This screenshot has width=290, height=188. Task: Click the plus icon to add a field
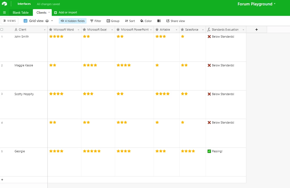(x=257, y=30)
